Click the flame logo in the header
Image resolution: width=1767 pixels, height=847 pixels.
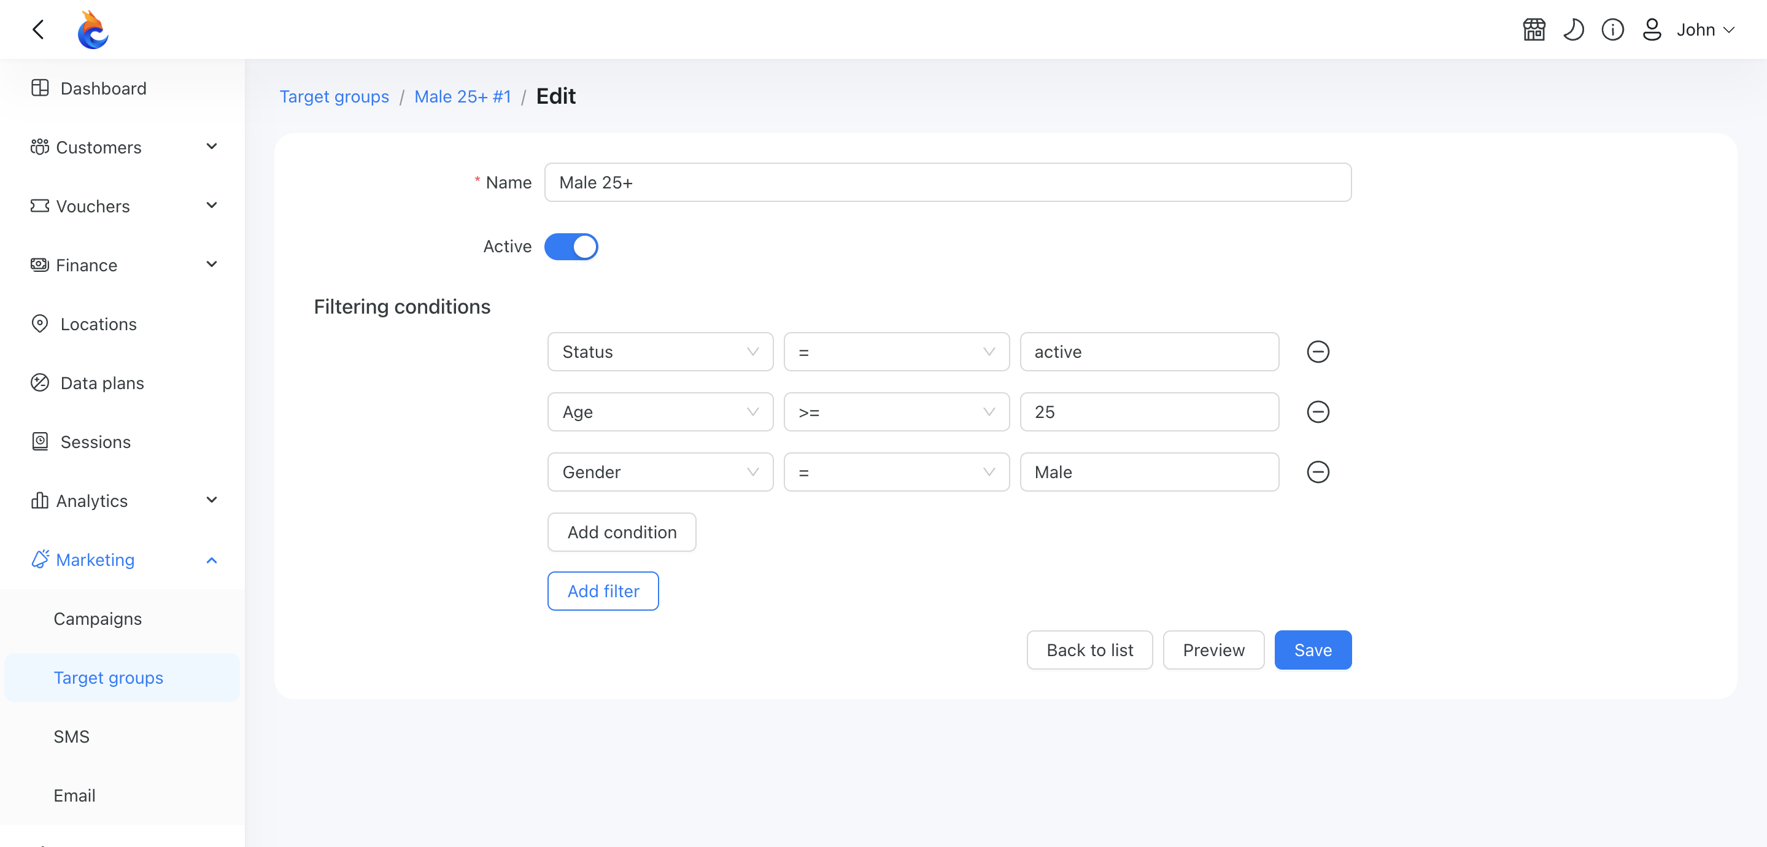point(93,29)
